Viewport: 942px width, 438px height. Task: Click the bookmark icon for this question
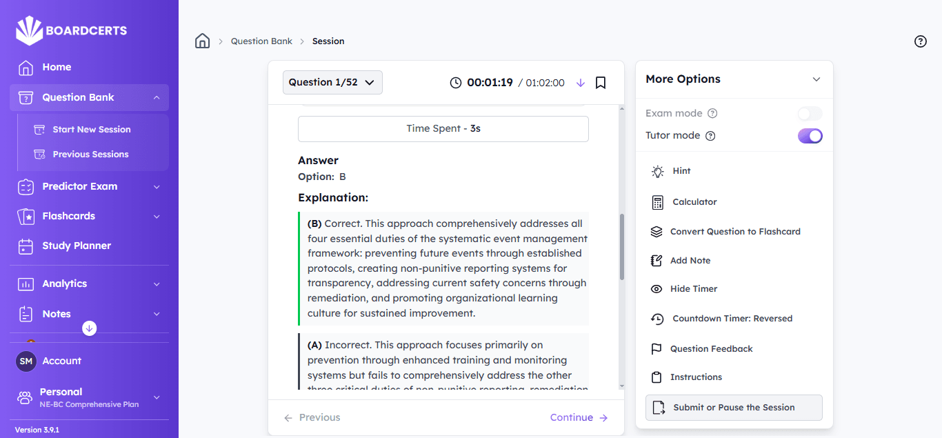601,83
